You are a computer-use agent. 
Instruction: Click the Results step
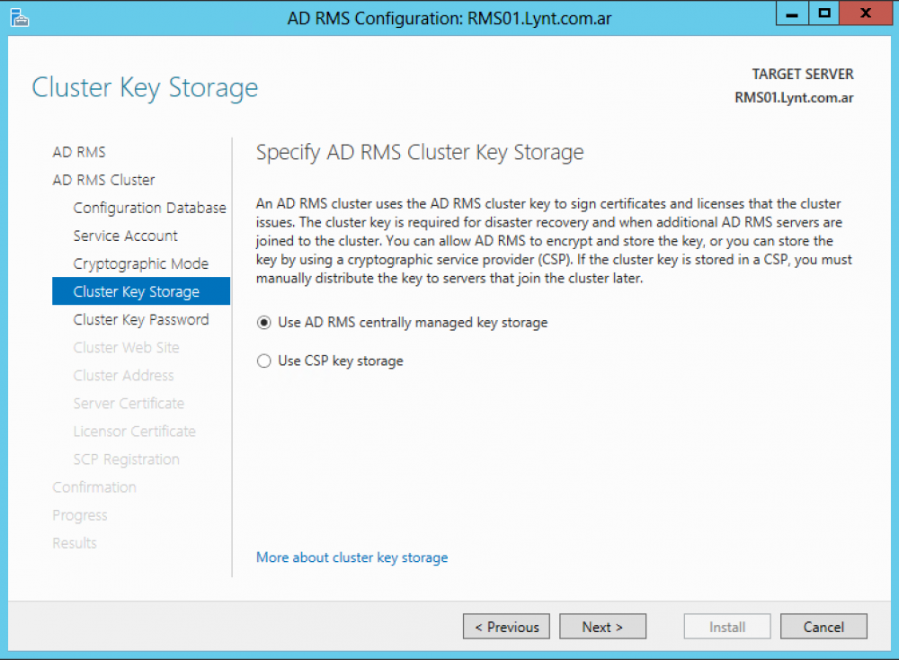[x=75, y=543]
